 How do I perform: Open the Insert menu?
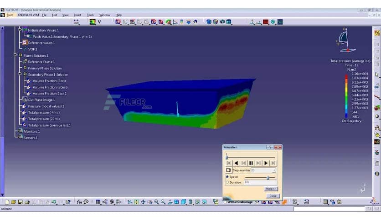(x=77, y=15)
